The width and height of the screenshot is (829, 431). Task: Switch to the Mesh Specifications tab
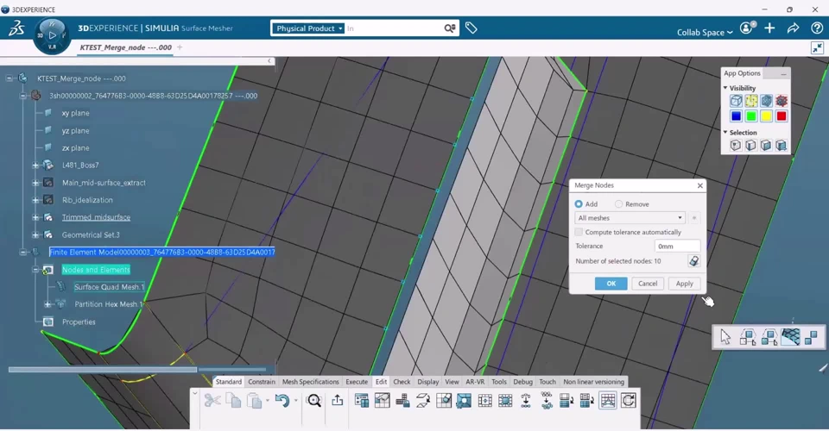point(310,382)
